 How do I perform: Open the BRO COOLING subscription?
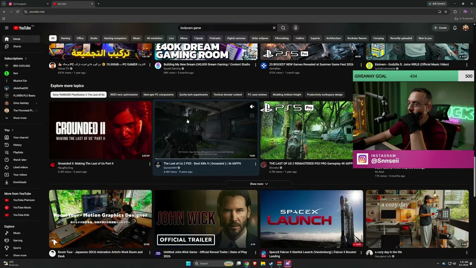pyautogui.click(x=22, y=66)
